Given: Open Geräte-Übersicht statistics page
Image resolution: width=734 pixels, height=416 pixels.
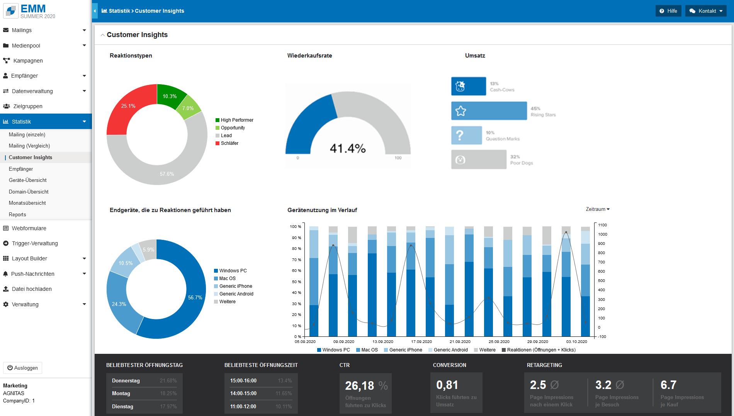Looking at the screenshot, I should click(28, 180).
